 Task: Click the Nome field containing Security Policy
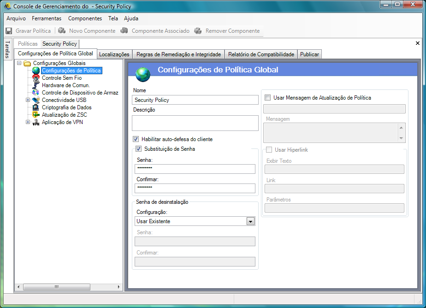coord(195,100)
